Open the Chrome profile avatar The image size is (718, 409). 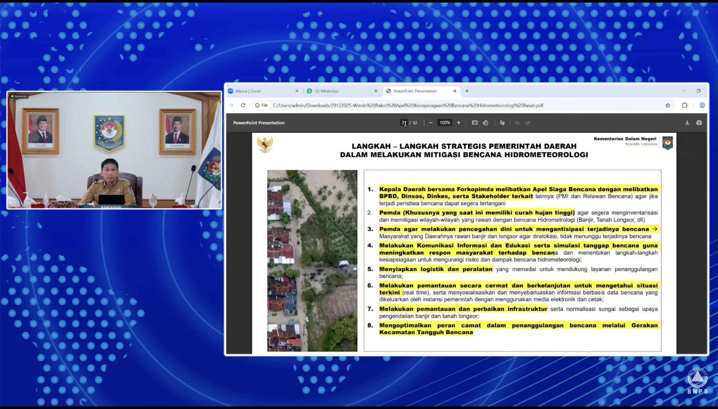pyautogui.click(x=702, y=105)
